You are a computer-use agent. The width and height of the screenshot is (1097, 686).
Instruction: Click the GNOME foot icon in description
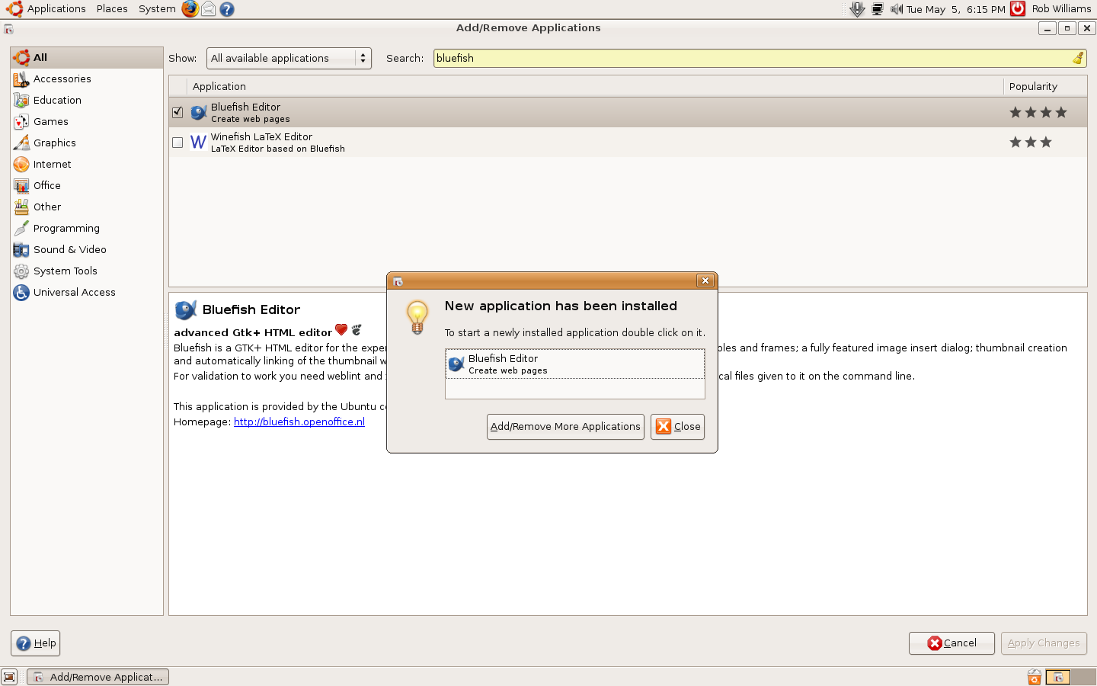[x=357, y=330]
